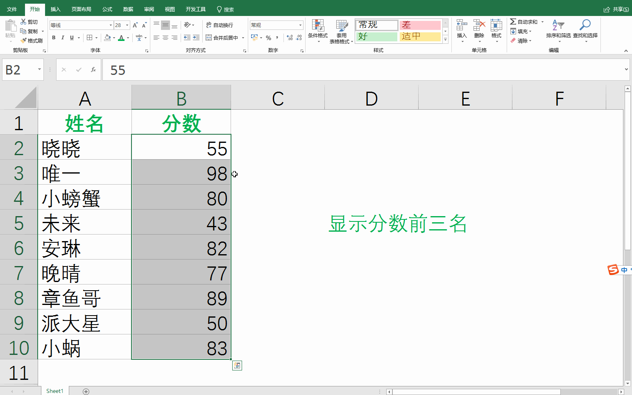Screen dimensions: 632x395
Task: Toggle align text right
Action: pyautogui.click(x=174, y=38)
